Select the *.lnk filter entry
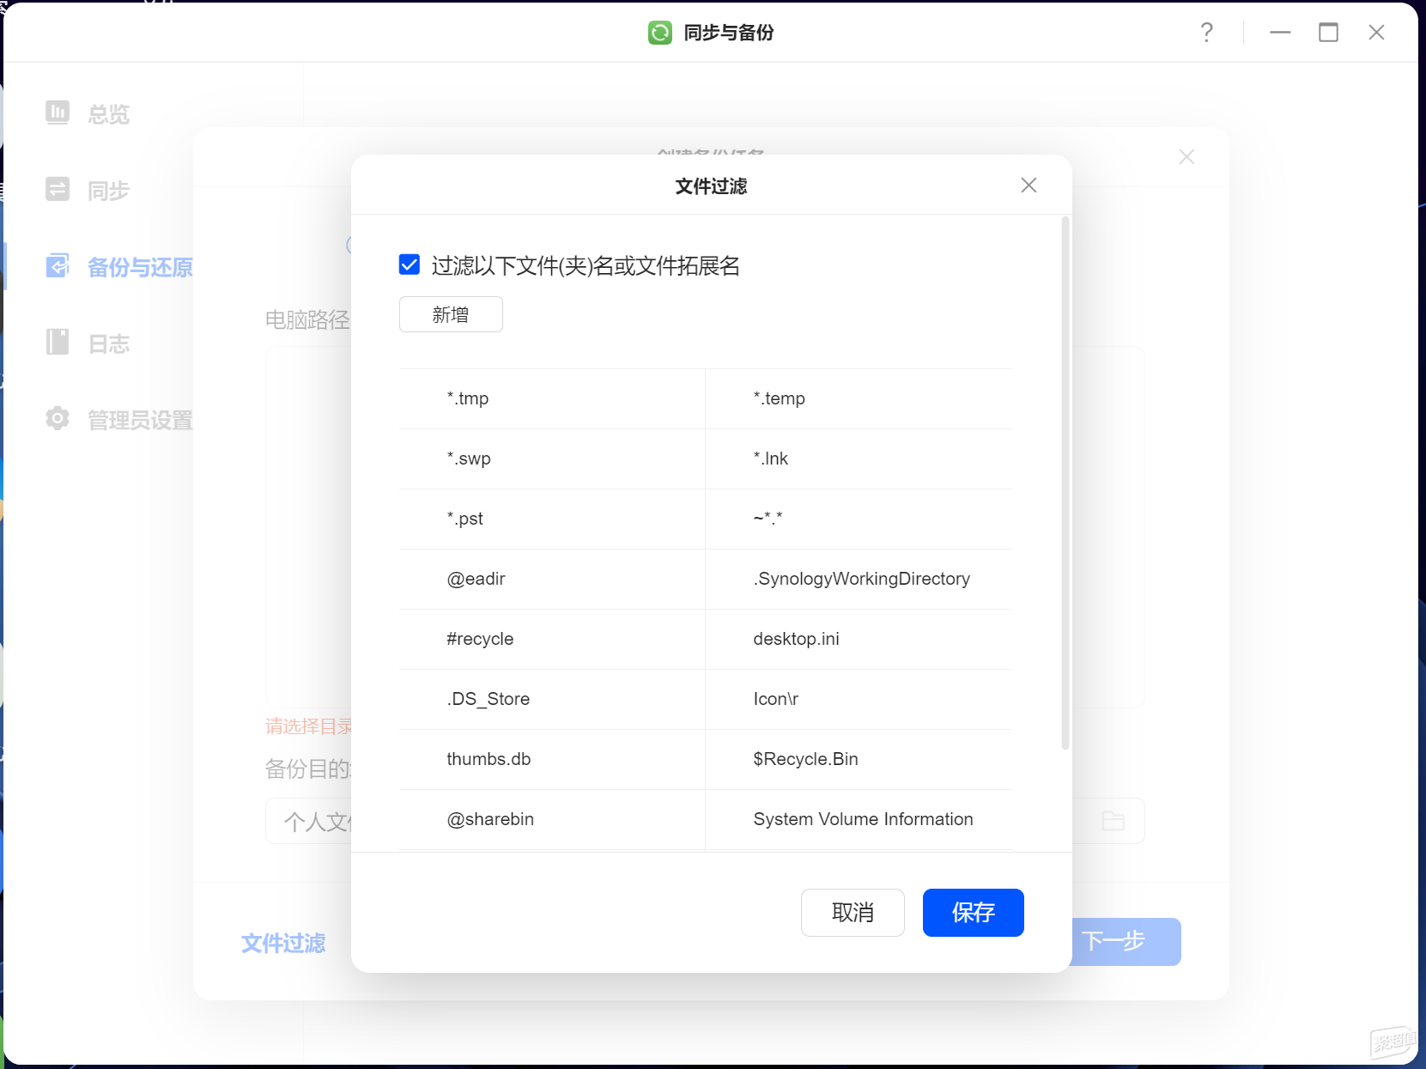The height and width of the screenshot is (1069, 1426). point(859,459)
